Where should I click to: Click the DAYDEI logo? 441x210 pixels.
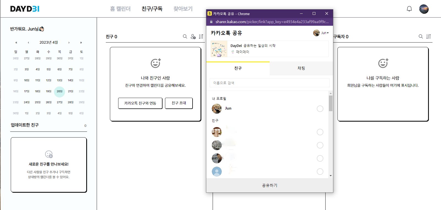coord(25,9)
